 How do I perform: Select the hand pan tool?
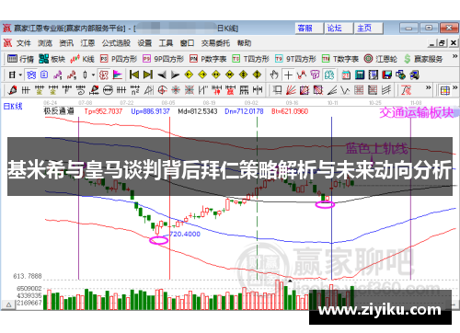click(274, 75)
